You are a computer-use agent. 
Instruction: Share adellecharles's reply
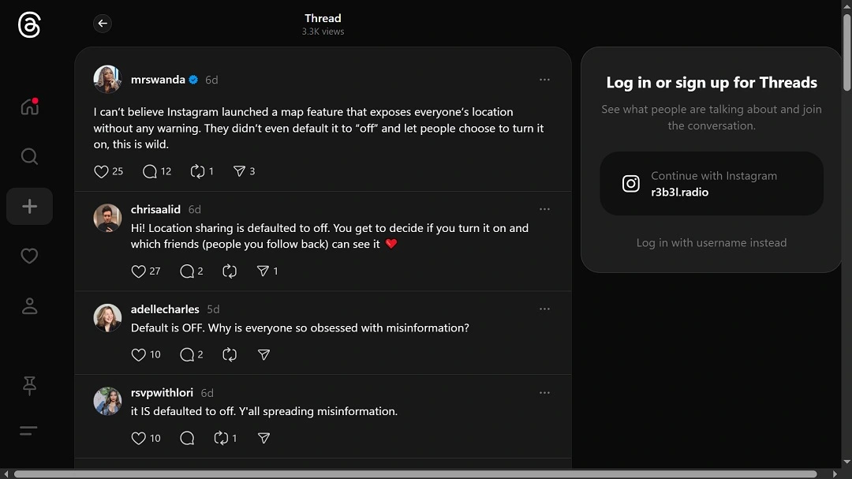(263, 354)
